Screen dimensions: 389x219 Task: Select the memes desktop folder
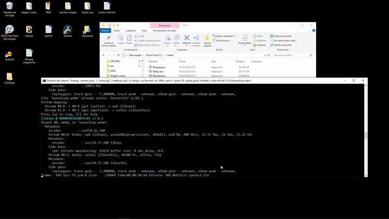[x=29, y=31]
